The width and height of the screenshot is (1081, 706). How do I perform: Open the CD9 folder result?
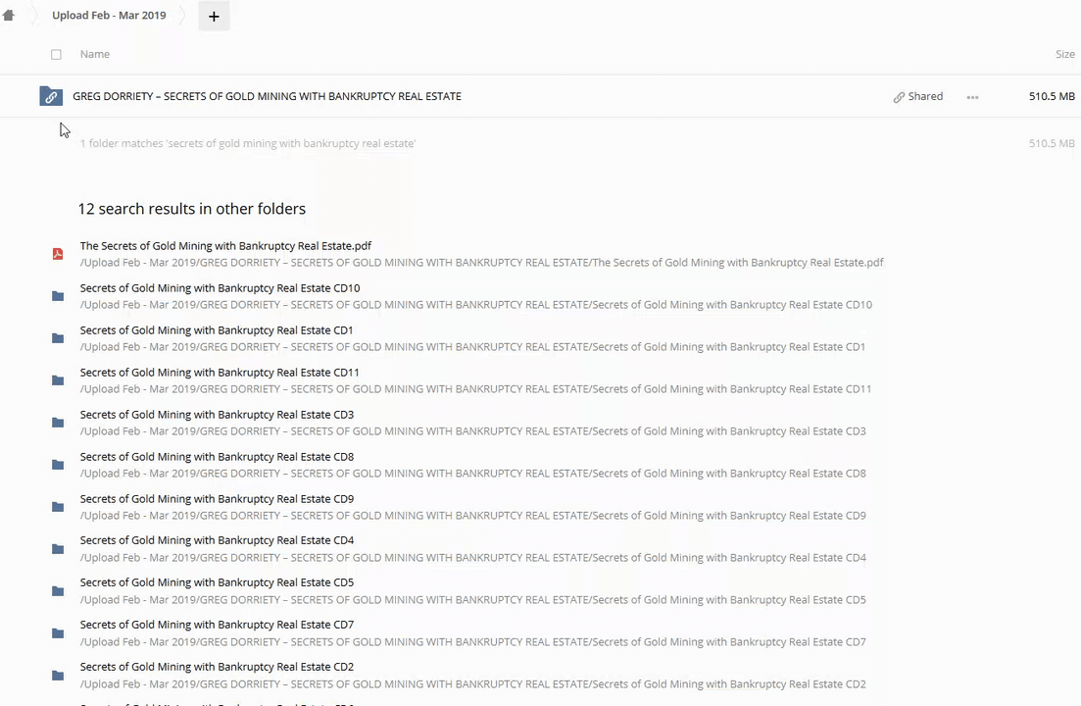pyautogui.click(x=217, y=499)
